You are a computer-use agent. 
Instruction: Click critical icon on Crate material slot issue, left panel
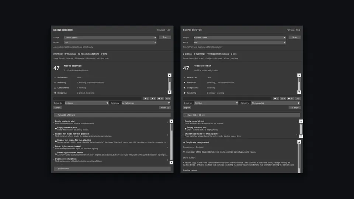pos(56,129)
